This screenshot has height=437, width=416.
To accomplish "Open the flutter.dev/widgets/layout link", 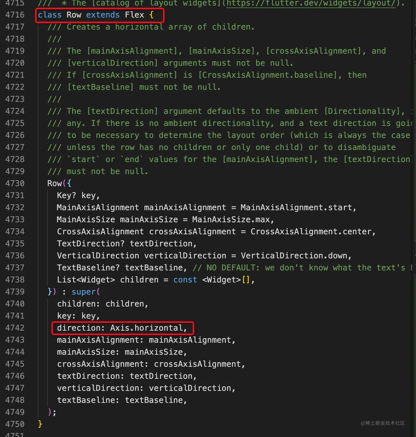I will (x=311, y=3).
